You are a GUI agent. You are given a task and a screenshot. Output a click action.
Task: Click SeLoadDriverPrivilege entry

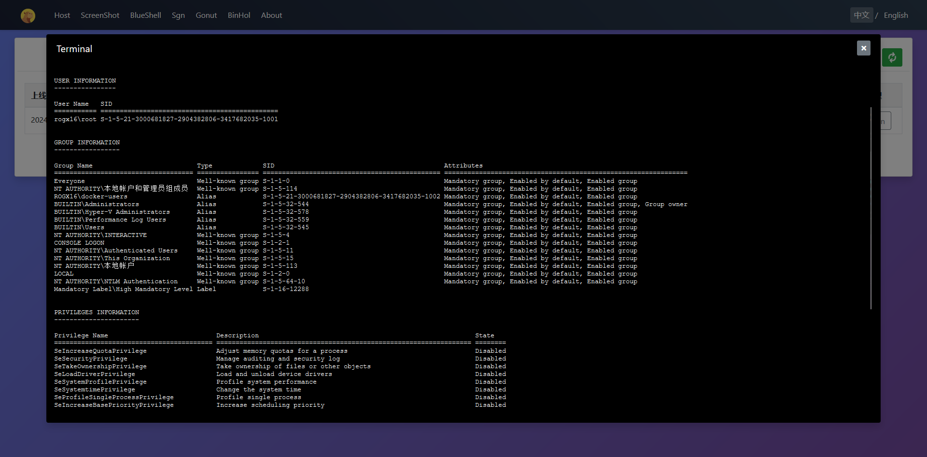95,374
